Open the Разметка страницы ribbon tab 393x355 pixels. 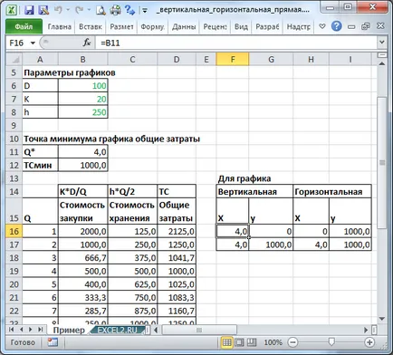point(121,27)
